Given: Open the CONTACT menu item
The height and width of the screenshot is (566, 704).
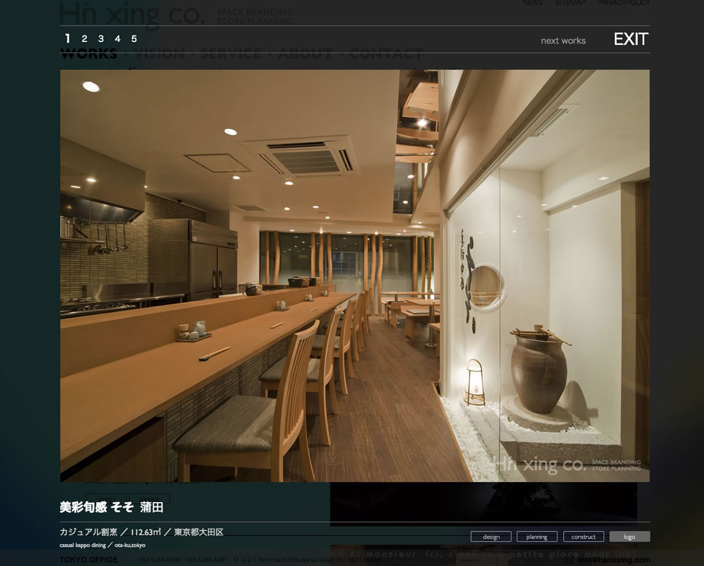Looking at the screenshot, I should coord(387,54).
